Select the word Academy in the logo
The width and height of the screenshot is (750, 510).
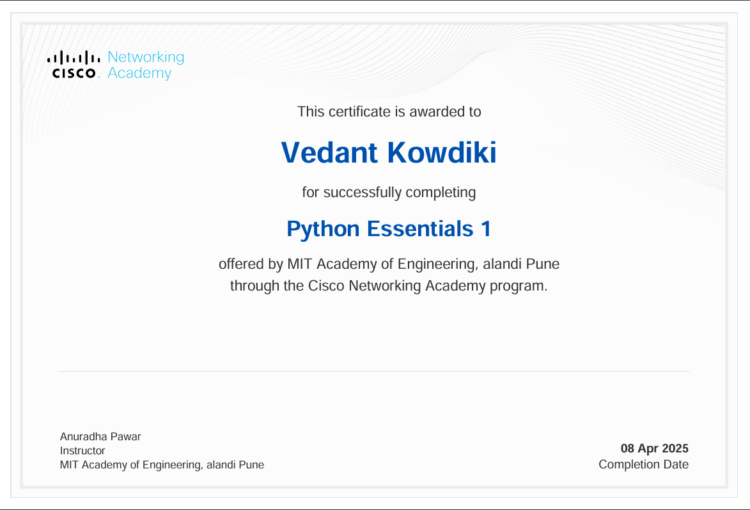point(139,74)
